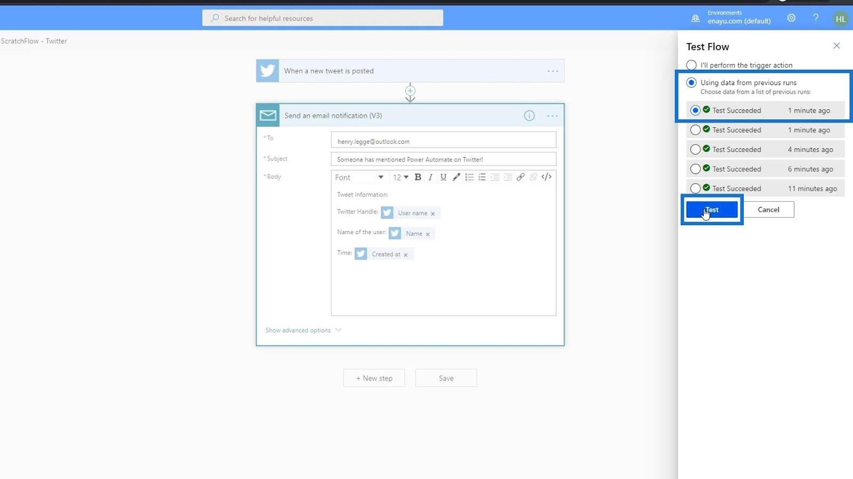Image resolution: width=853 pixels, height=479 pixels.
Task: Open the trigger step ellipsis menu
Action: pyautogui.click(x=553, y=71)
